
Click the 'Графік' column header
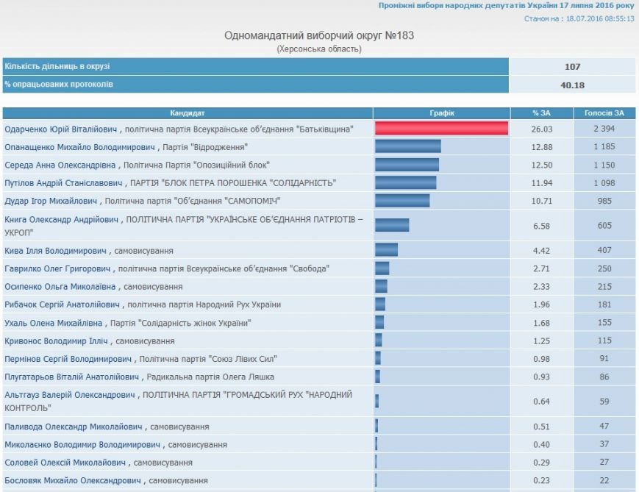[442, 113]
